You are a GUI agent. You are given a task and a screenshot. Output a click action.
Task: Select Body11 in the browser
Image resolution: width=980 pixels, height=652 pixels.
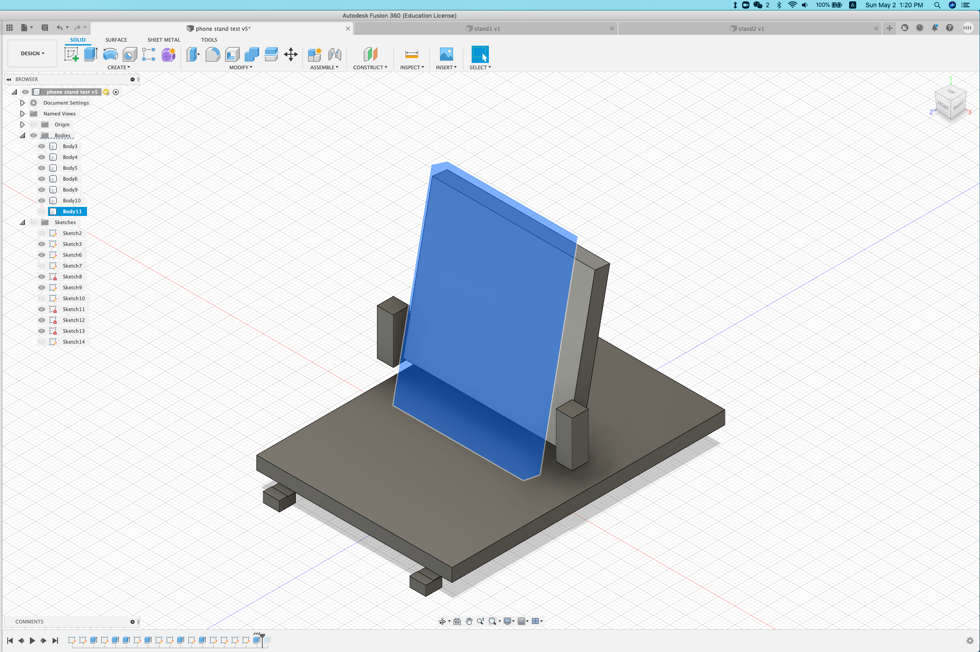[x=72, y=211]
